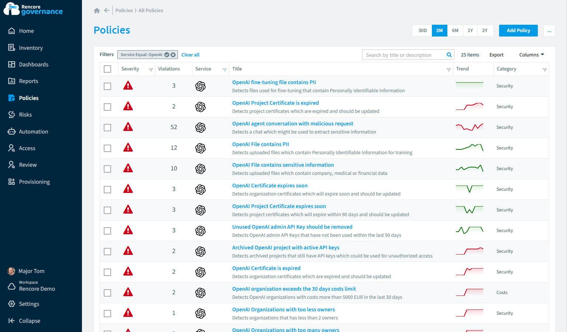Open the Severity column filter
Viewport: 567px width, 332px height.
click(151, 69)
